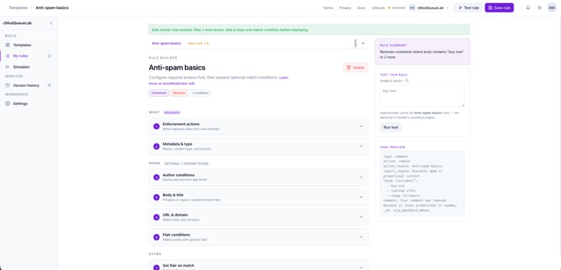Click the Save rule button

pyautogui.click(x=499, y=8)
